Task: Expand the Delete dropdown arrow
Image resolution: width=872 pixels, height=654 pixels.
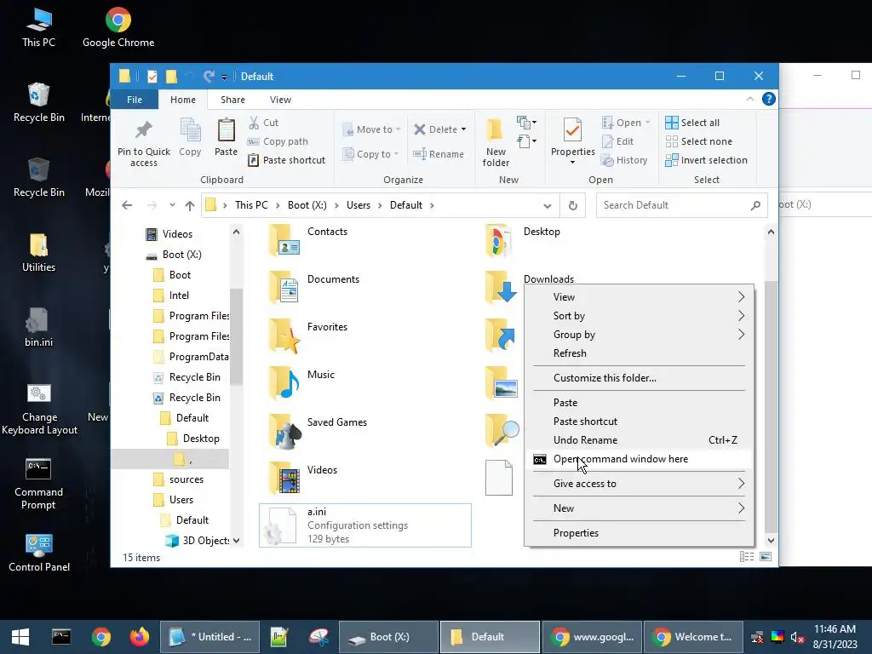Action: click(463, 129)
